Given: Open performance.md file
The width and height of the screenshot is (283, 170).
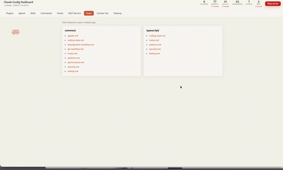Looking at the screenshot, I should [x=76, y=62].
